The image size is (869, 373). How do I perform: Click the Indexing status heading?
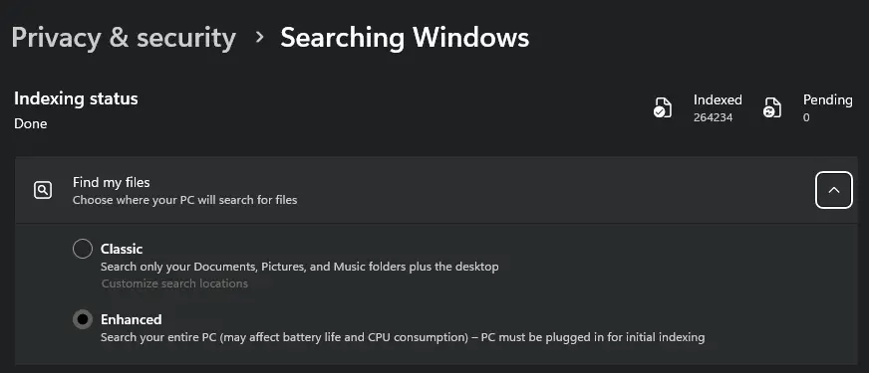tap(76, 98)
